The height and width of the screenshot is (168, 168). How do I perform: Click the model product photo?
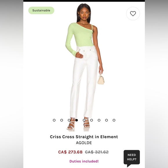pos(85,67)
